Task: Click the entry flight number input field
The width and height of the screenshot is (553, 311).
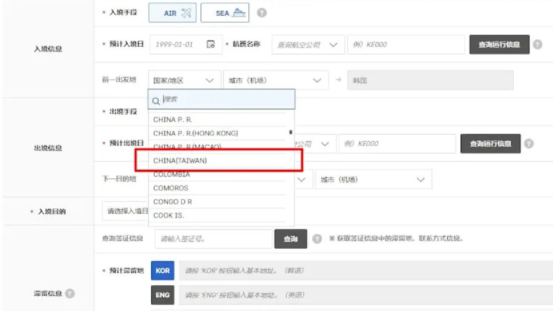Action: click(405, 44)
